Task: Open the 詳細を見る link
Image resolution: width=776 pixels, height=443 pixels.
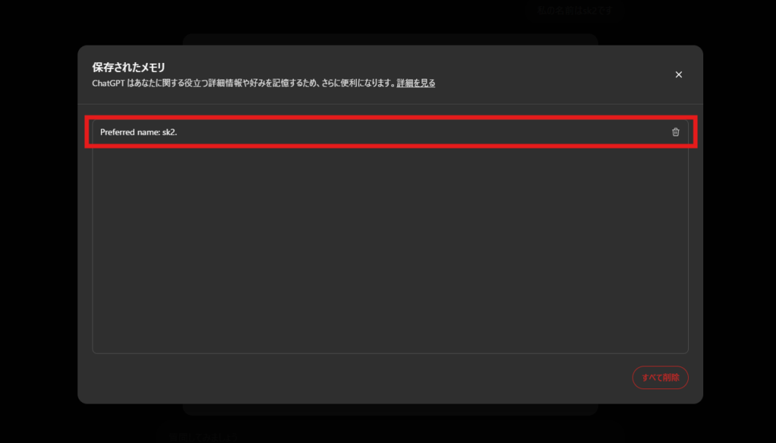Action: click(x=416, y=83)
